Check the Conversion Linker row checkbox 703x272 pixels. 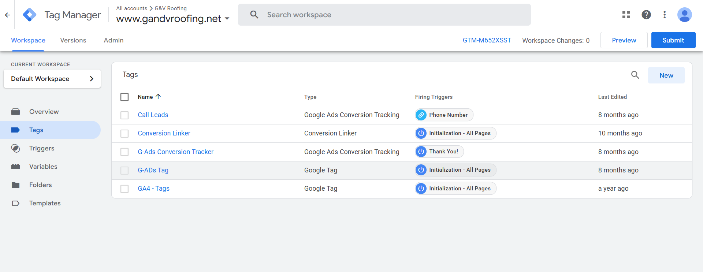(x=124, y=134)
